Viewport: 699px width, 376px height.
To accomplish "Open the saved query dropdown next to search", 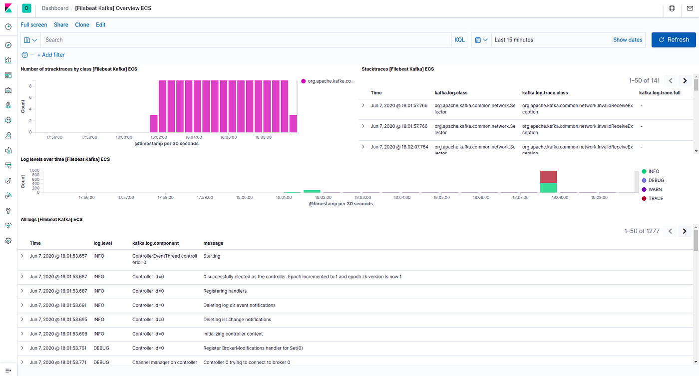I will (30, 39).
